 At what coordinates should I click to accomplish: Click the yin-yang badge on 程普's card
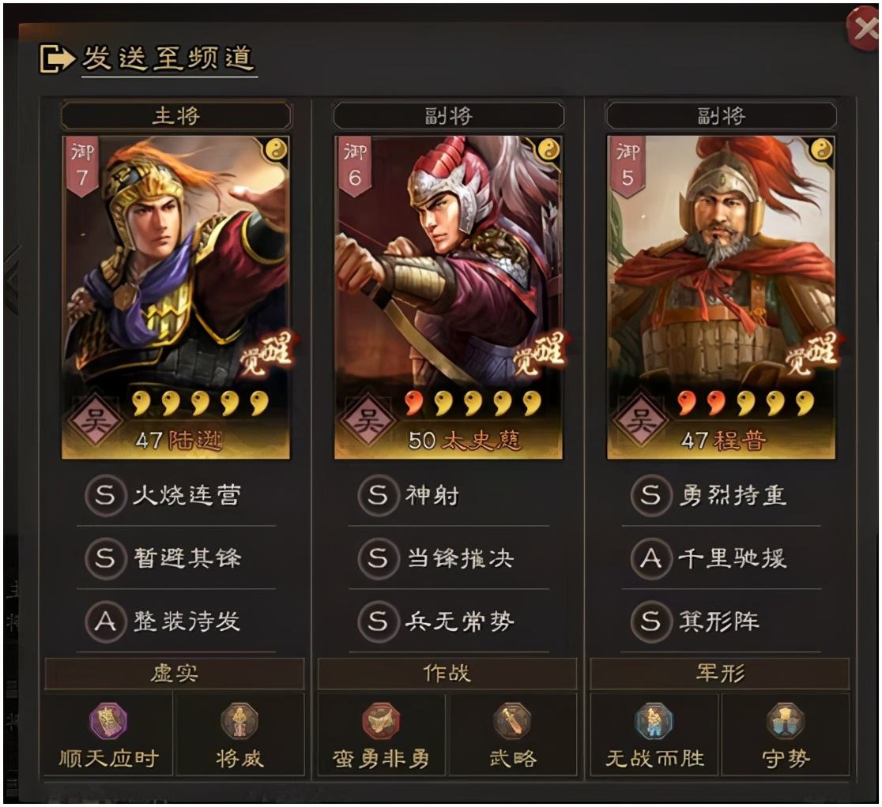pos(820,149)
